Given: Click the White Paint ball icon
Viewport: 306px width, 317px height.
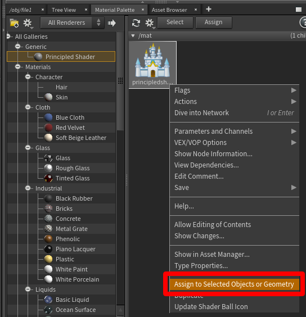Looking at the screenshot, I should (x=48, y=269).
